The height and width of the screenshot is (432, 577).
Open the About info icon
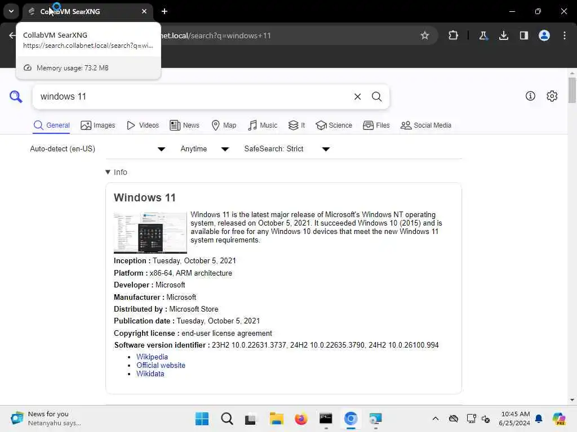(x=530, y=96)
